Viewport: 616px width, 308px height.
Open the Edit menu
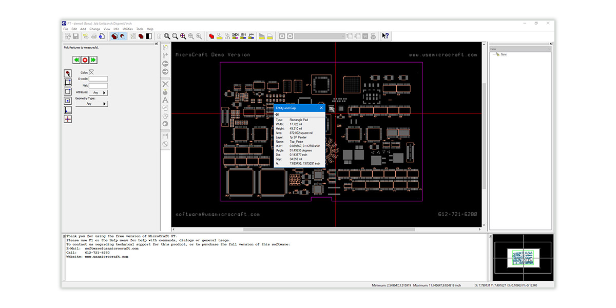74,29
